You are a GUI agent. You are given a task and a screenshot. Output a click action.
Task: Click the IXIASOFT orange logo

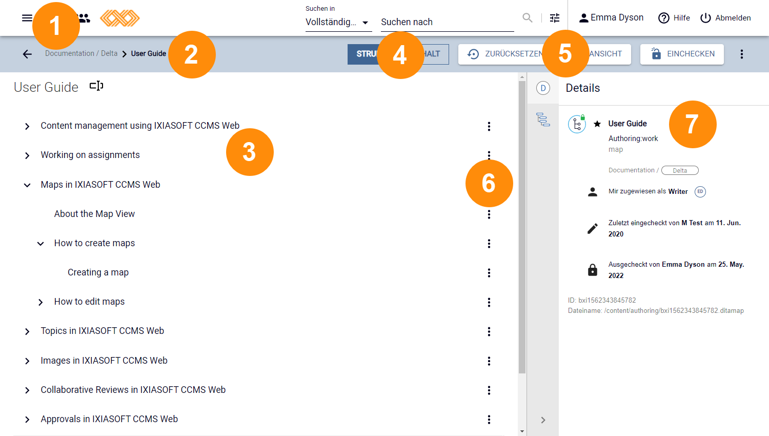pyautogui.click(x=120, y=18)
